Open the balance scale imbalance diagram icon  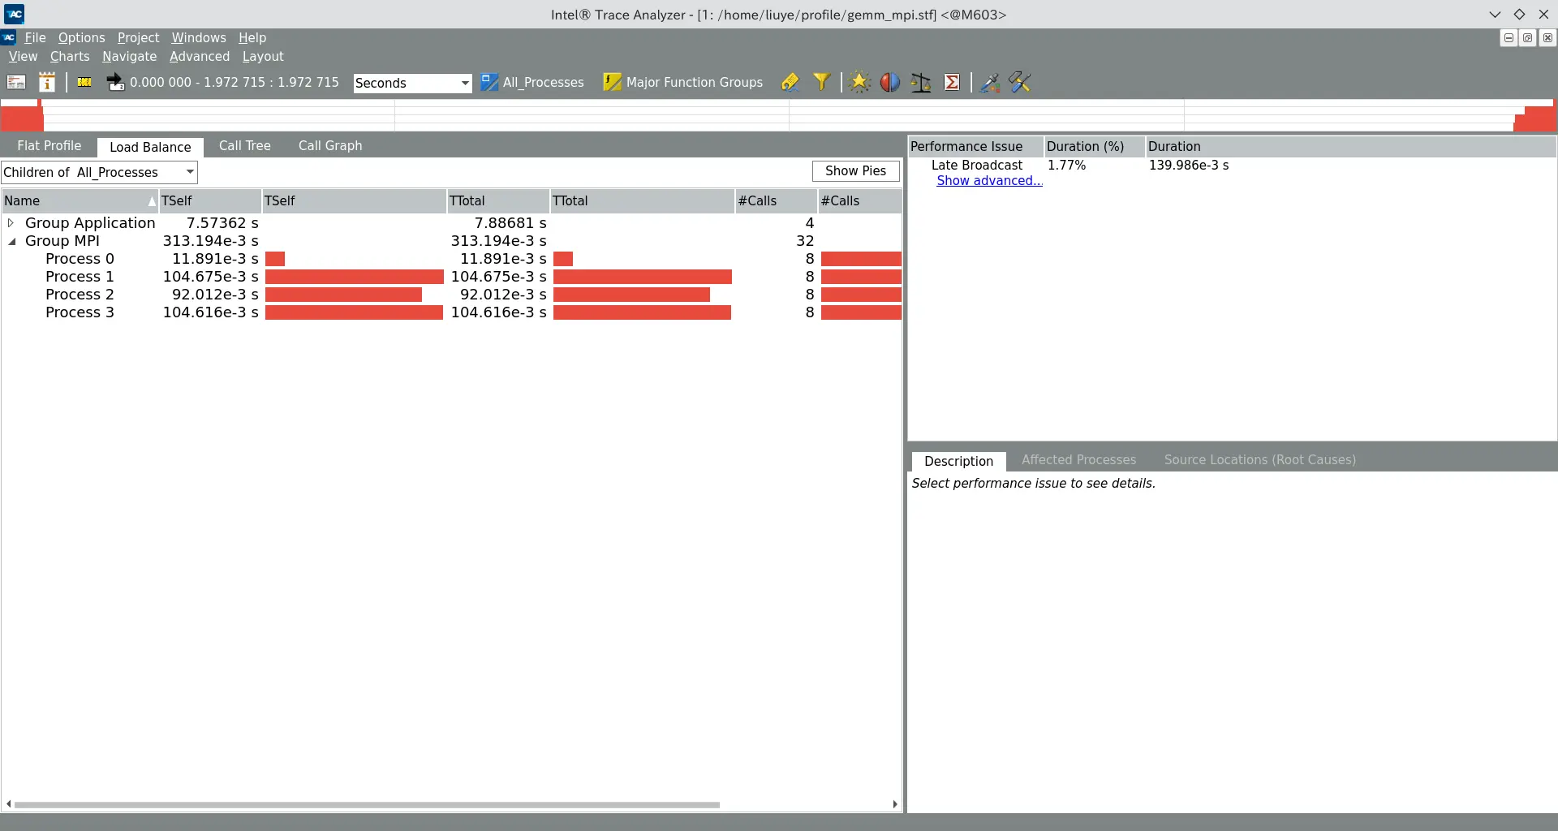(x=921, y=82)
